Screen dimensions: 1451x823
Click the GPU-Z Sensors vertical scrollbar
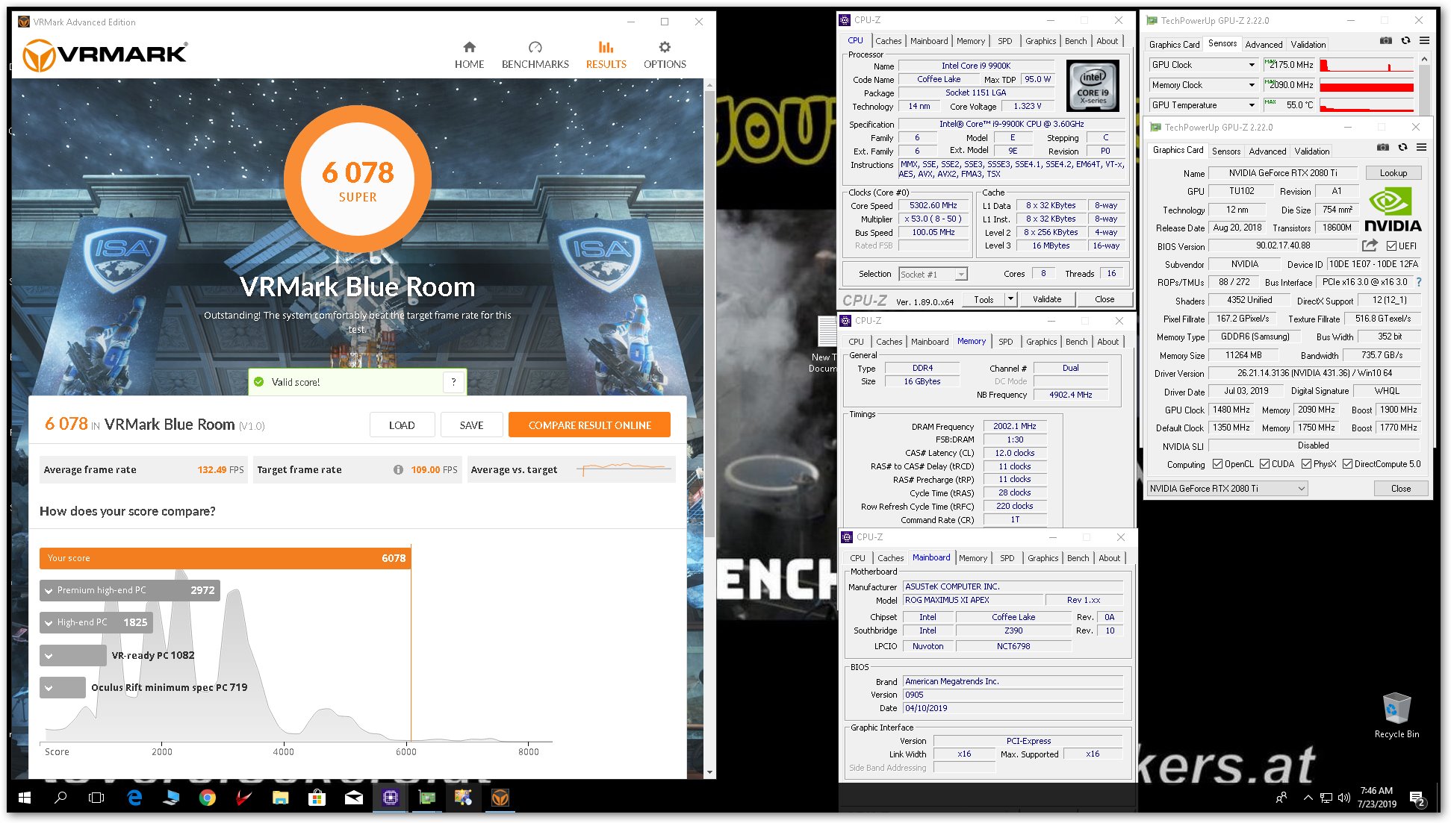(x=1423, y=90)
